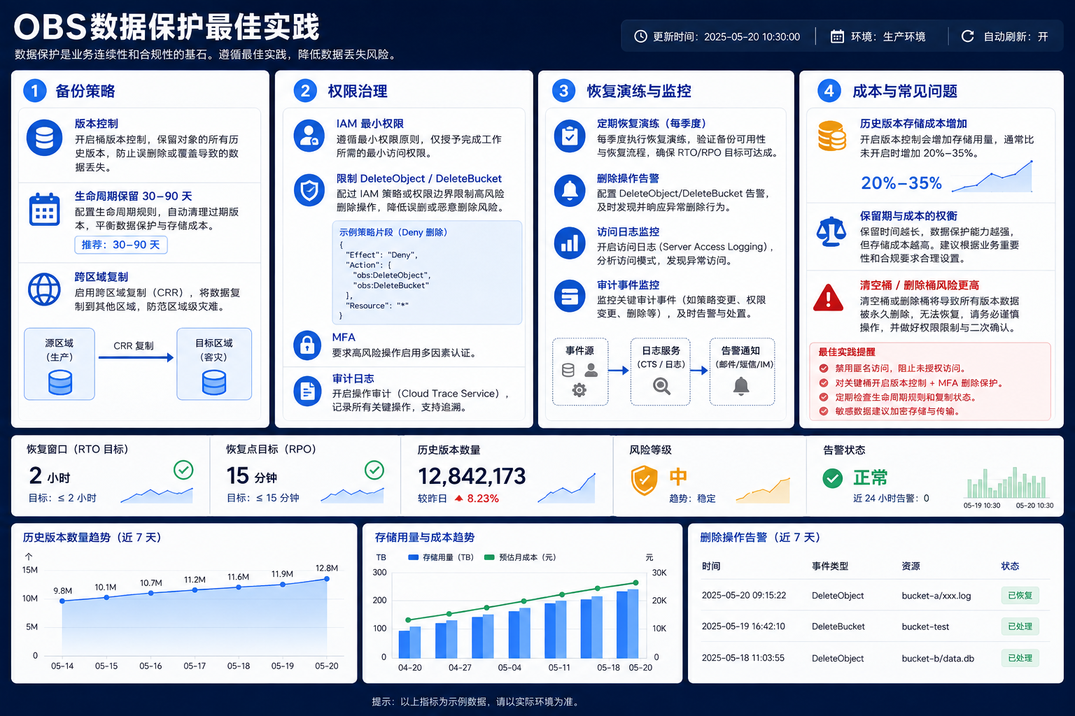Click the 状态 column header
Image resolution: width=1075 pixels, height=716 pixels.
pos(1010,566)
